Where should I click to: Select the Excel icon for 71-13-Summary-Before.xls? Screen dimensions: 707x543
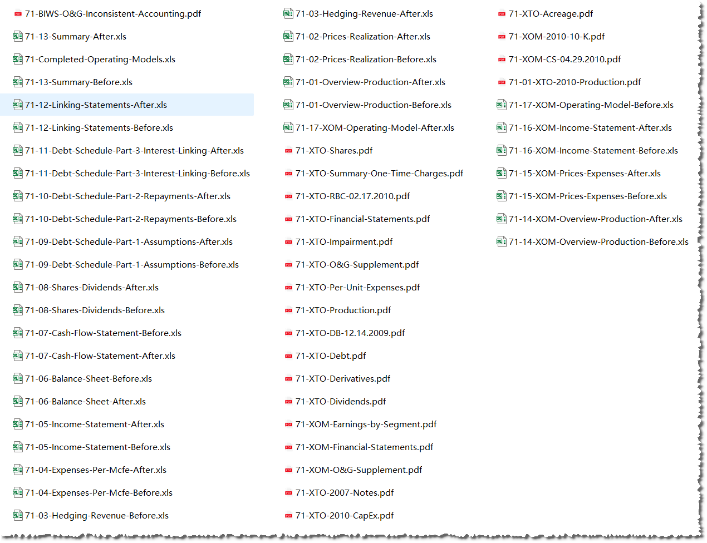coord(18,82)
